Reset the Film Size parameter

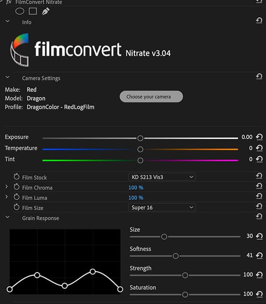point(259,206)
